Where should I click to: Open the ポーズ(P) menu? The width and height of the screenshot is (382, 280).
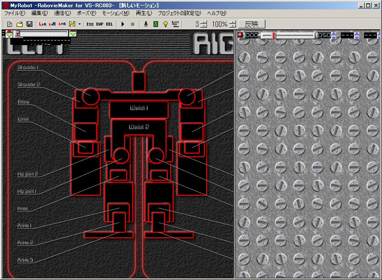click(x=87, y=13)
